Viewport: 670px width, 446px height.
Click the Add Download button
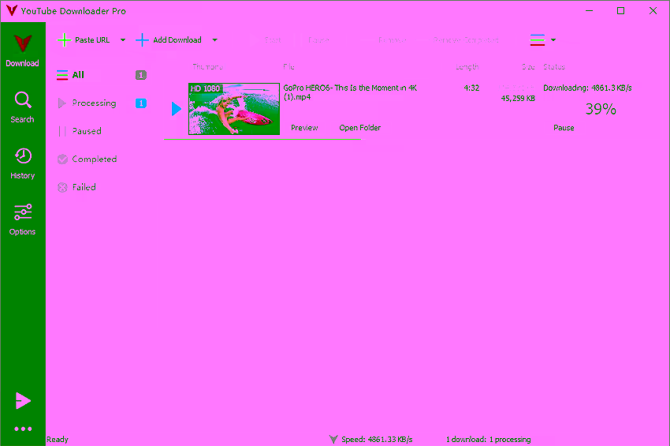169,39
